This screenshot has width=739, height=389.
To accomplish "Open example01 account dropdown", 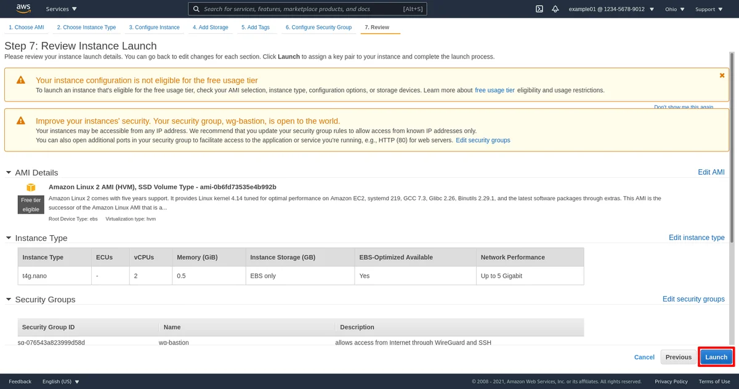I will point(611,9).
